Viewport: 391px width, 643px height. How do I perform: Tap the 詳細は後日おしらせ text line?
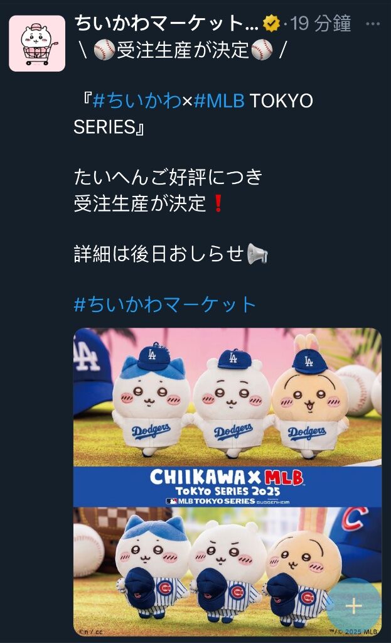159,254
